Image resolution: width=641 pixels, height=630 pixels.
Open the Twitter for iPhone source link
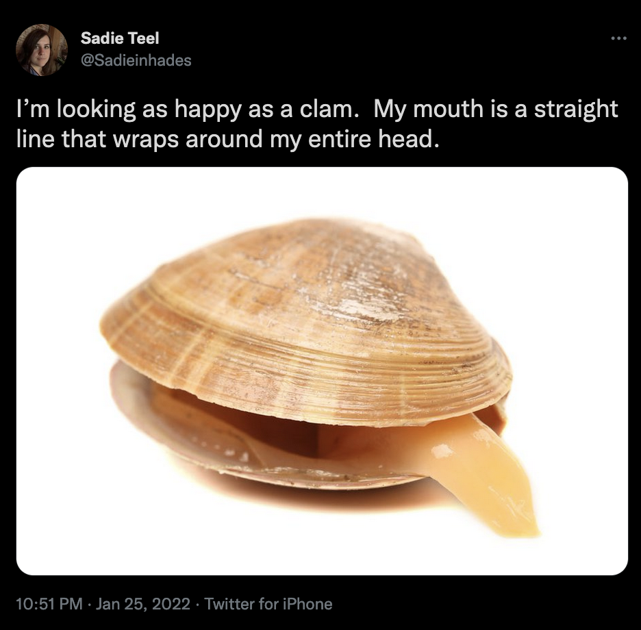click(268, 604)
